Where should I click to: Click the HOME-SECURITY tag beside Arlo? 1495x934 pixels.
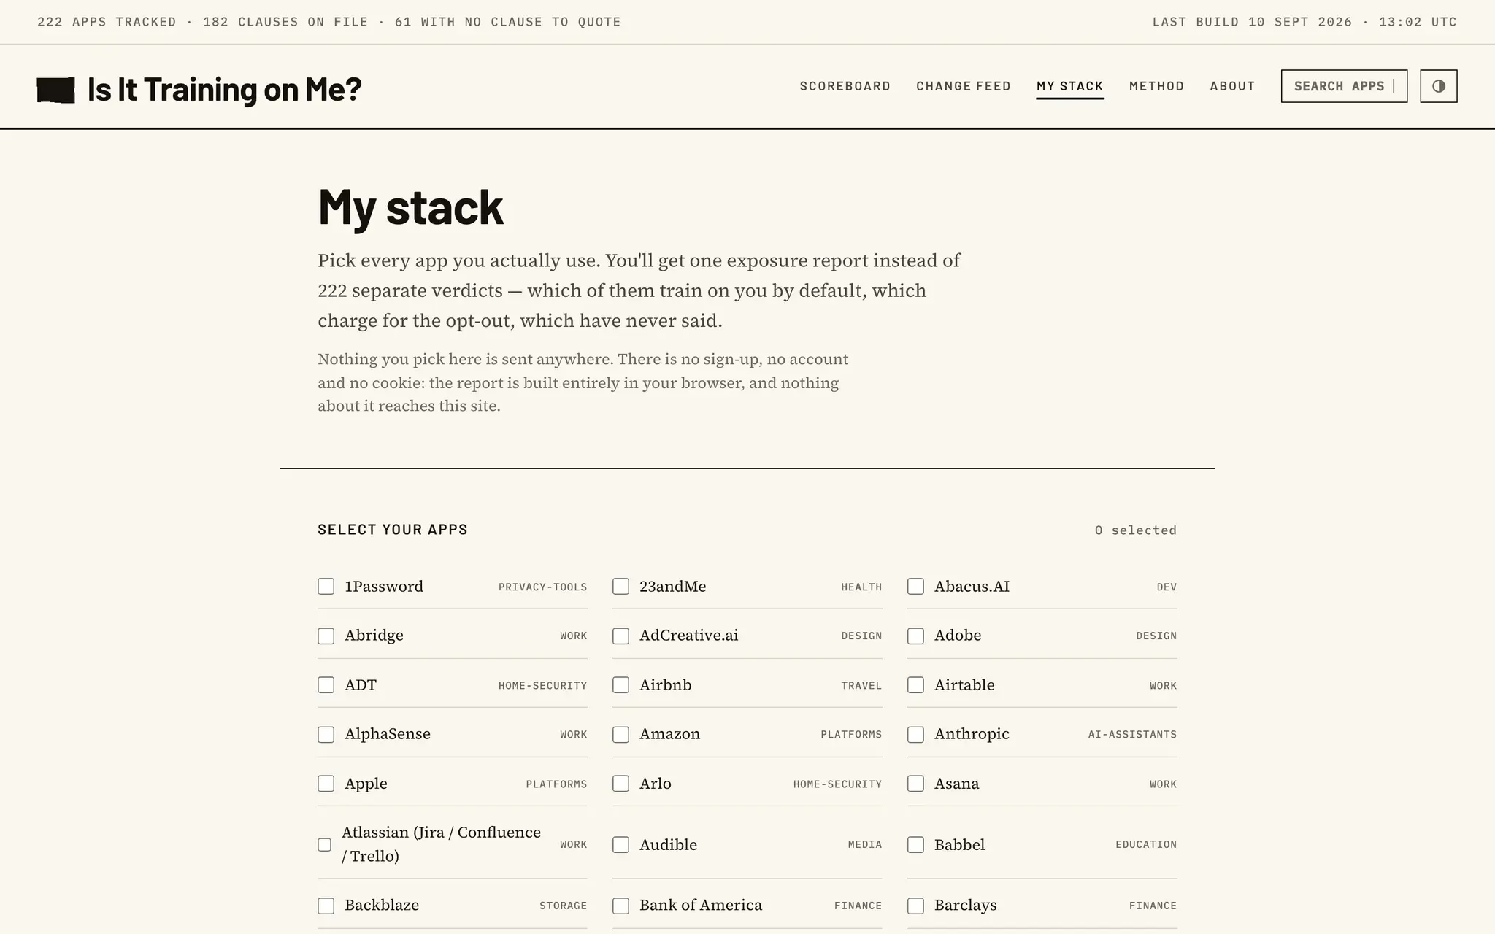tap(837, 784)
